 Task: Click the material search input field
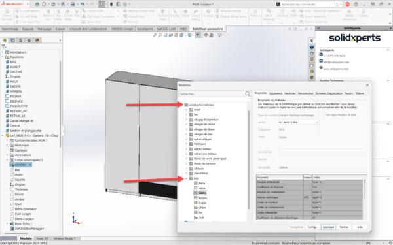coord(212,93)
